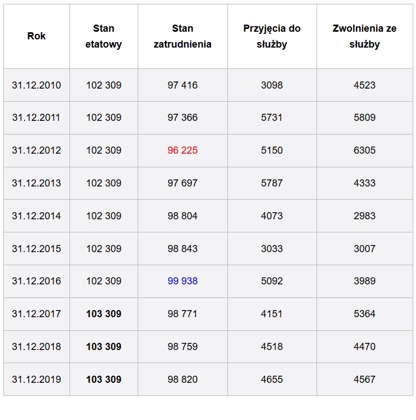
Task: Click the date cell 31.12.2019
Action: click(x=37, y=380)
